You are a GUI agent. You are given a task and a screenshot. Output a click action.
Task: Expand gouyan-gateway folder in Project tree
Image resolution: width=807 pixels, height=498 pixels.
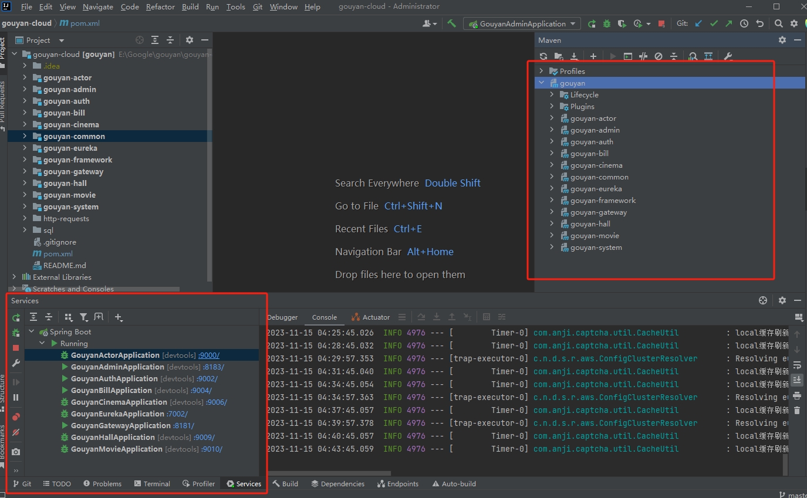tap(25, 171)
